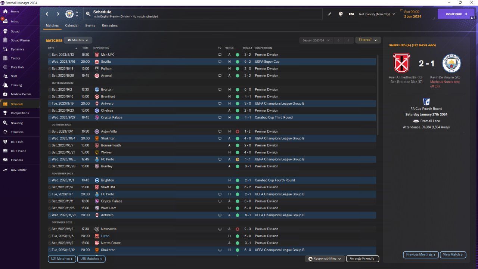Open U21 Matches

coord(62,259)
